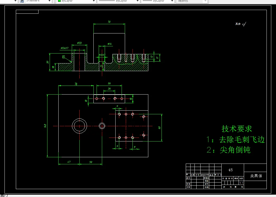Select the note 尖角倒钝

[235, 150]
